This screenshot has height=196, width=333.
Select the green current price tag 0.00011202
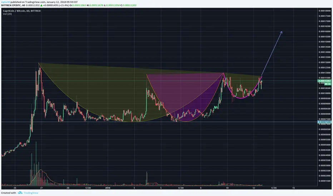[324, 81]
